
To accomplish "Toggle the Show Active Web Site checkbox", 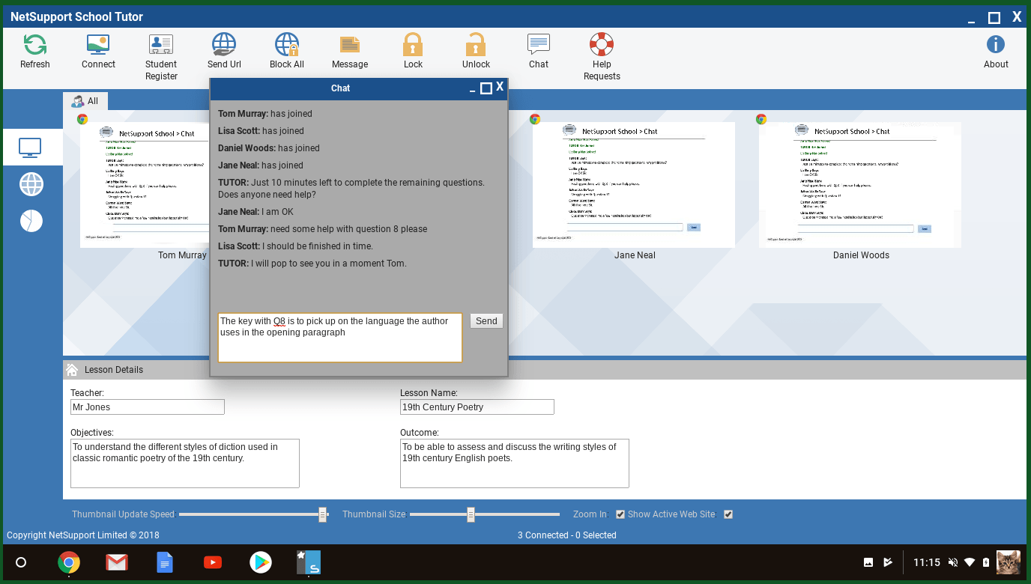I will pyautogui.click(x=728, y=514).
